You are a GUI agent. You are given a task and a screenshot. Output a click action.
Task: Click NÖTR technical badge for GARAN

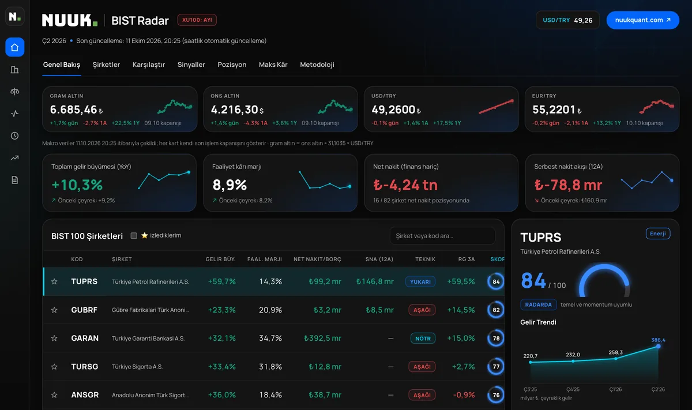pos(423,338)
